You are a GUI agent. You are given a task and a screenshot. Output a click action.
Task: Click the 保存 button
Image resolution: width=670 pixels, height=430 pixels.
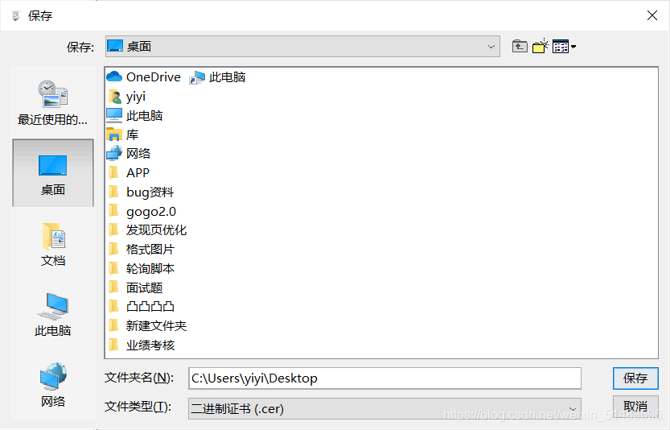[x=635, y=378]
